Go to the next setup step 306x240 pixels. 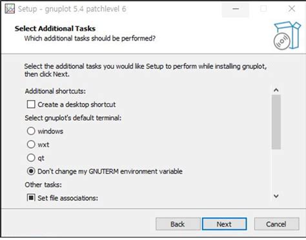click(x=224, y=224)
